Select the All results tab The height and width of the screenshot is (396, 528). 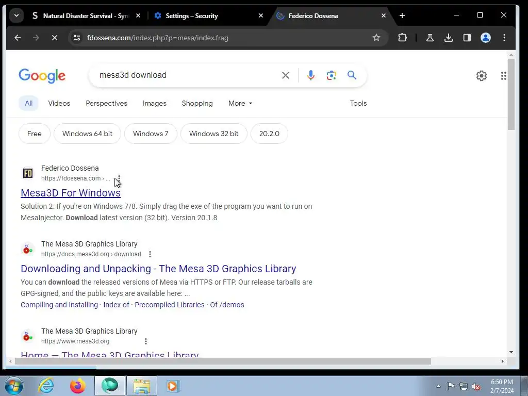[29, 103]
